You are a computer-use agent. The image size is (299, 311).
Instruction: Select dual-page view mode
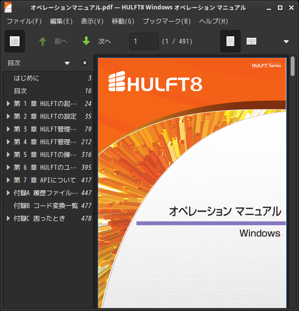click(x=251, y=41)
